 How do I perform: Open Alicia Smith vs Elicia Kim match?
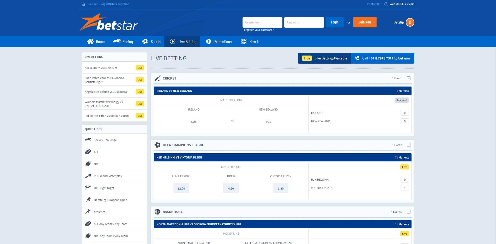(x=114, y=68)
